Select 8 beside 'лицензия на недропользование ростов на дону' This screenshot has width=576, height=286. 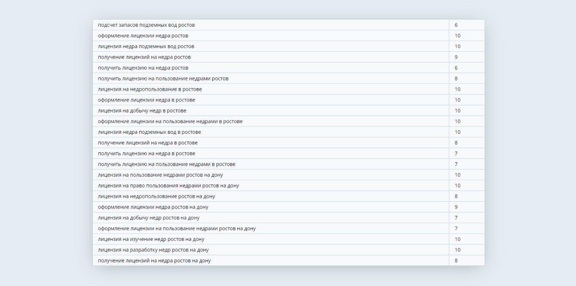pyautogui.click(x=456, y=197)
